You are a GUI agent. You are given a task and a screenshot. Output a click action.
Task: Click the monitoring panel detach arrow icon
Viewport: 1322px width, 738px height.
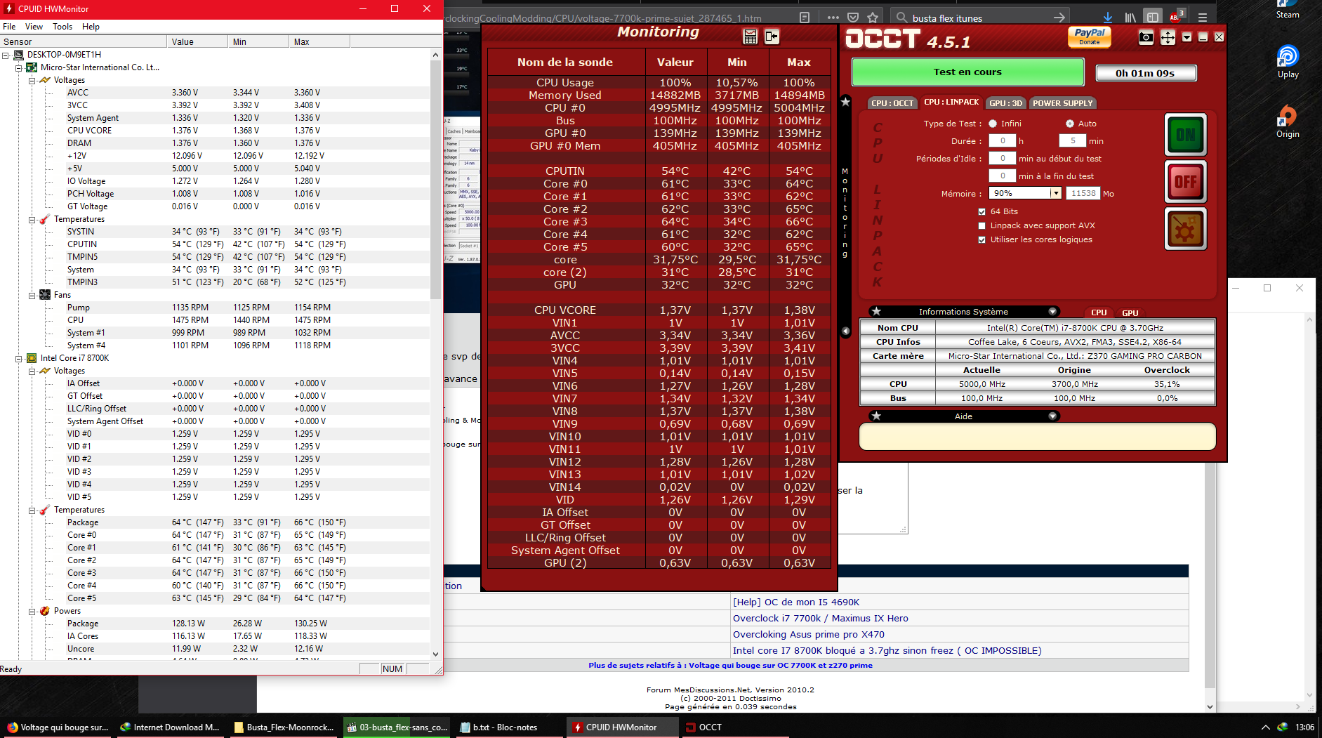pos(772,37)
